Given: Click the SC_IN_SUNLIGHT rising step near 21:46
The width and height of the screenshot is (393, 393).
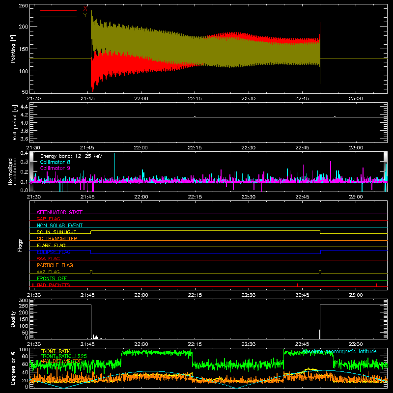Looking at the screenshot, I should 91,232.
